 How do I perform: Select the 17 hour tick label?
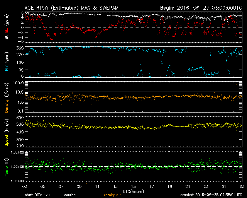click(x=152, y=186)
